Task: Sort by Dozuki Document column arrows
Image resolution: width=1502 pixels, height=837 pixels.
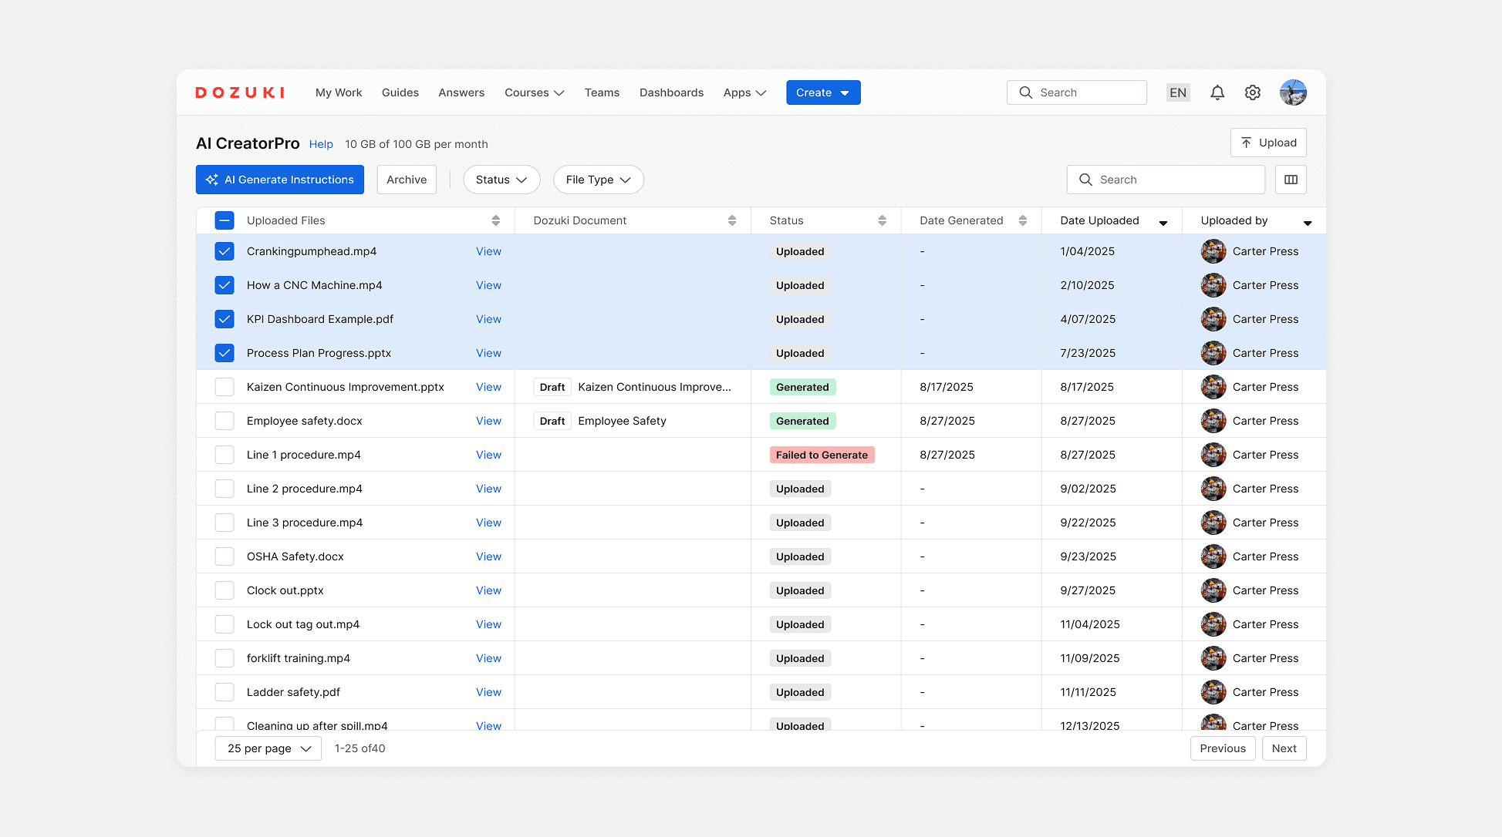Action: [x=732, y=220]
